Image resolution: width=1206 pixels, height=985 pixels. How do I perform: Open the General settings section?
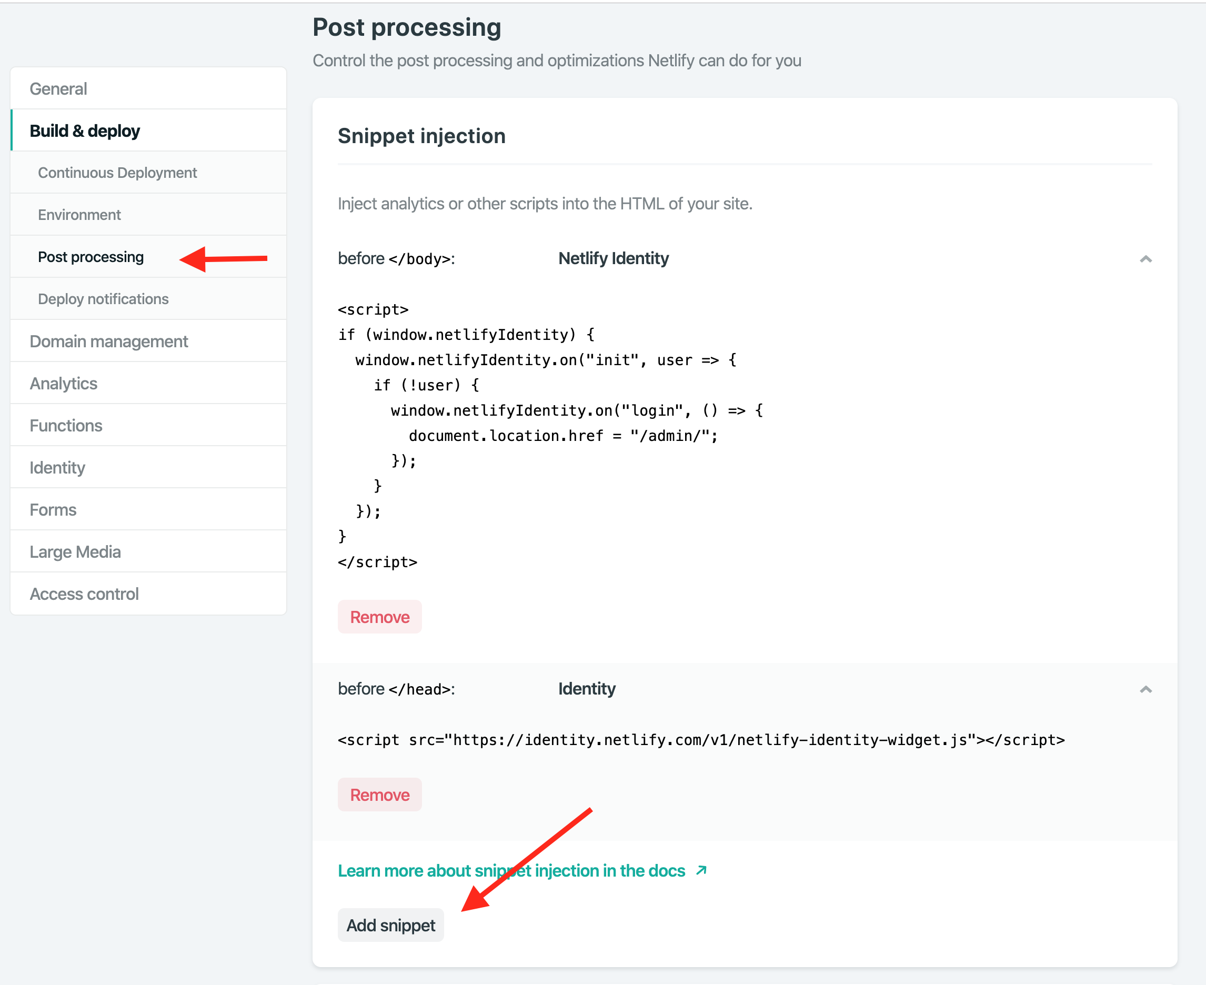point(148,88)
